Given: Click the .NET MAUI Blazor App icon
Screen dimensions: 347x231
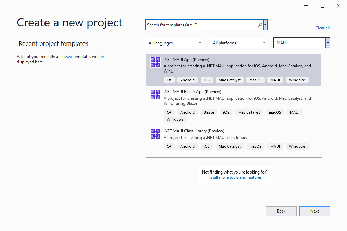Looking at the screenshot, I should coord(155,94).
